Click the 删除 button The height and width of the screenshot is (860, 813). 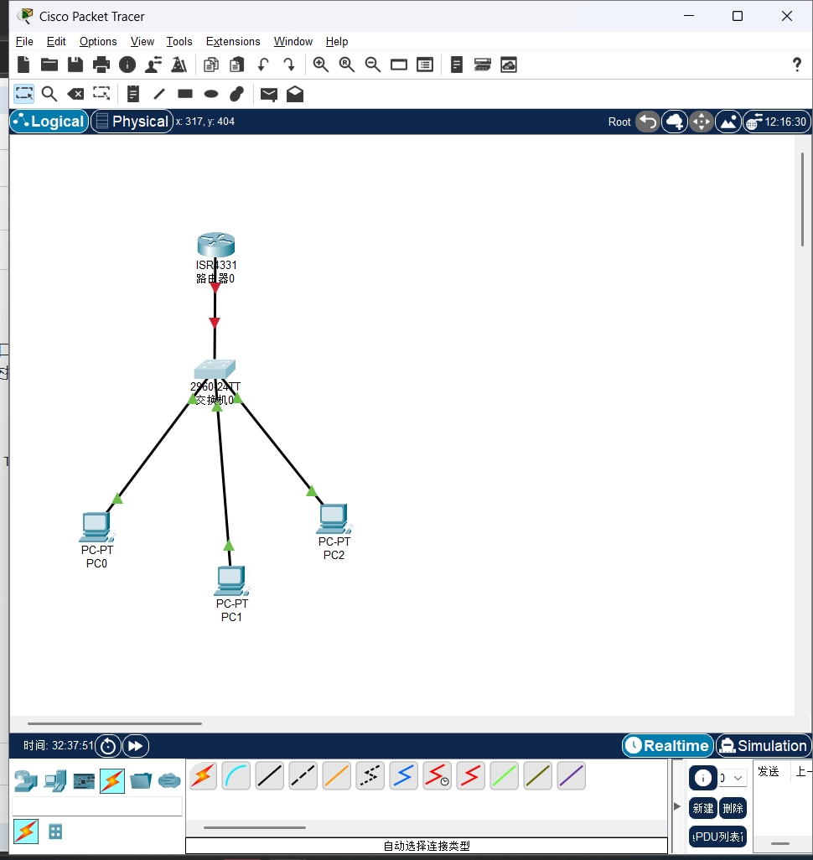click(x=733, y=808)
